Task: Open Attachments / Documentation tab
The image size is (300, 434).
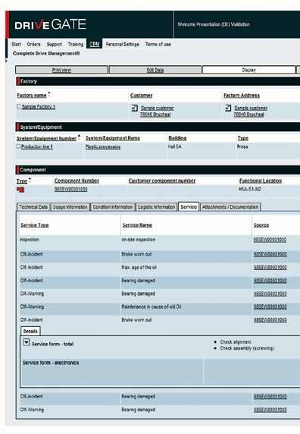Action: pyautogui.click(x=230, y=207)
